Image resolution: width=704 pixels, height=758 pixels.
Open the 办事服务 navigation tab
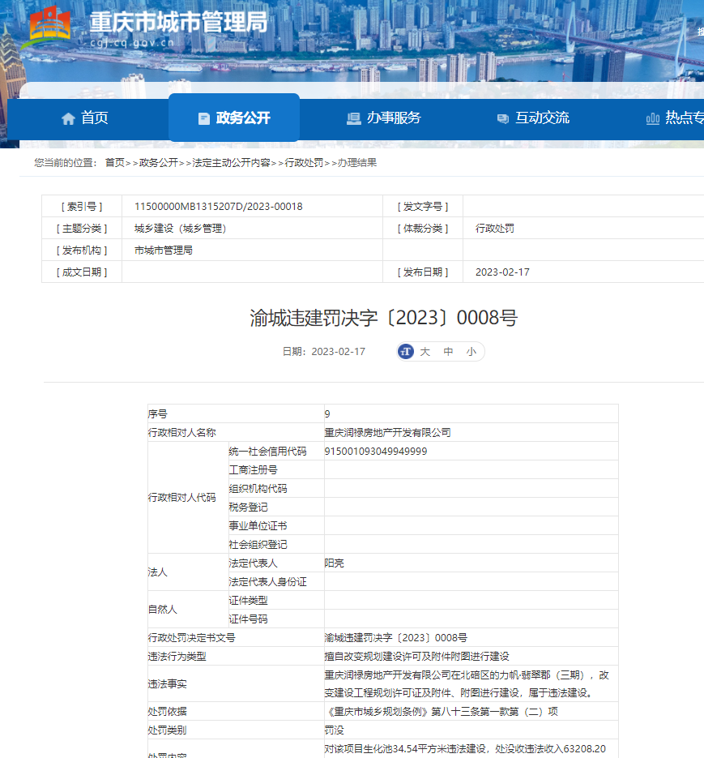click(x=384, y=118)
